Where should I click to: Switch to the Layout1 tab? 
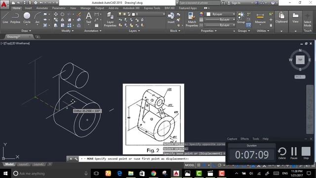tap(23, 164)
